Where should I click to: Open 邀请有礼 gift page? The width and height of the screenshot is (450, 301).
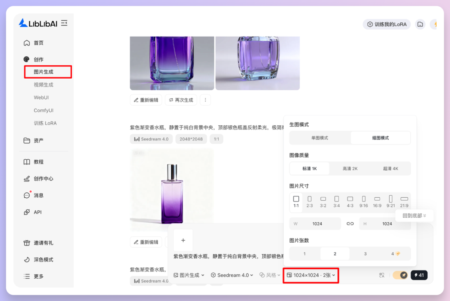(x=38, y=243)
